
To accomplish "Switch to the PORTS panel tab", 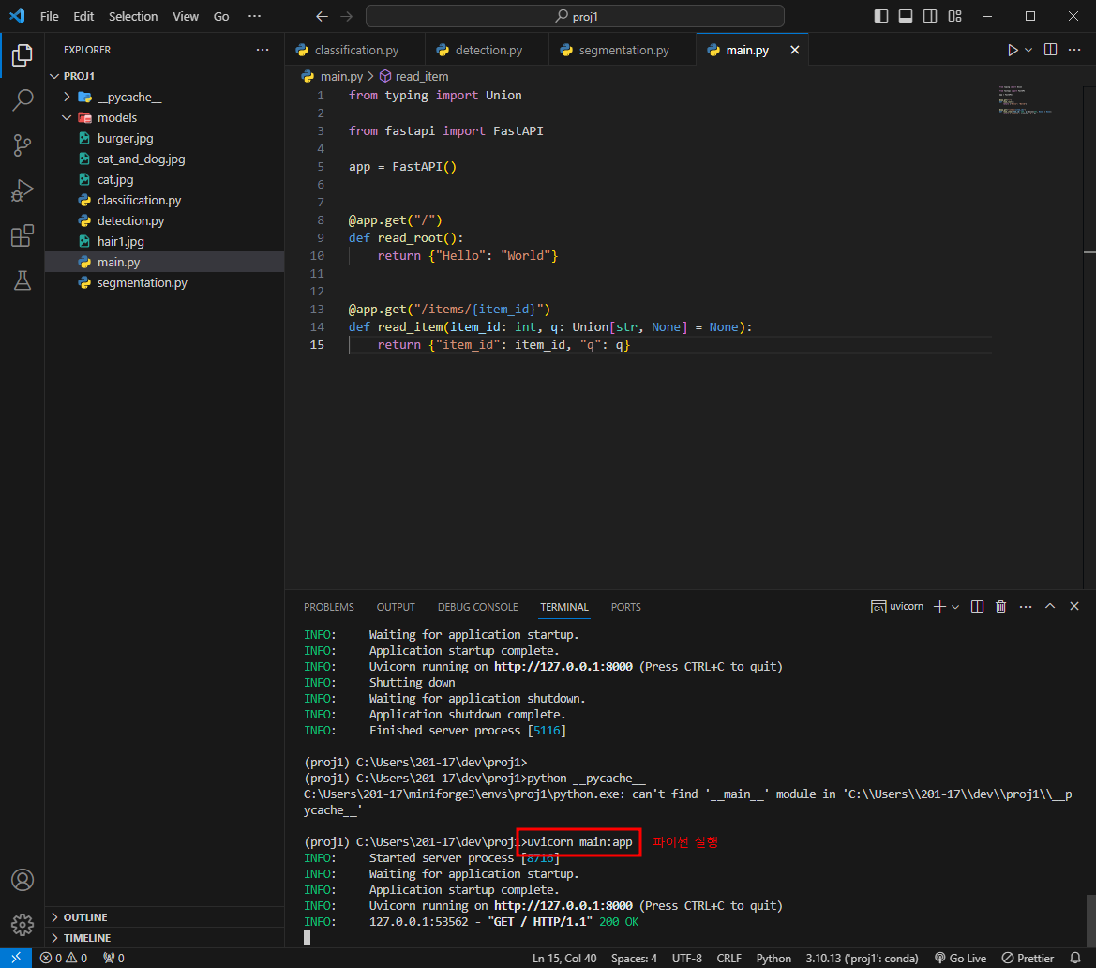I will [625, 607].
